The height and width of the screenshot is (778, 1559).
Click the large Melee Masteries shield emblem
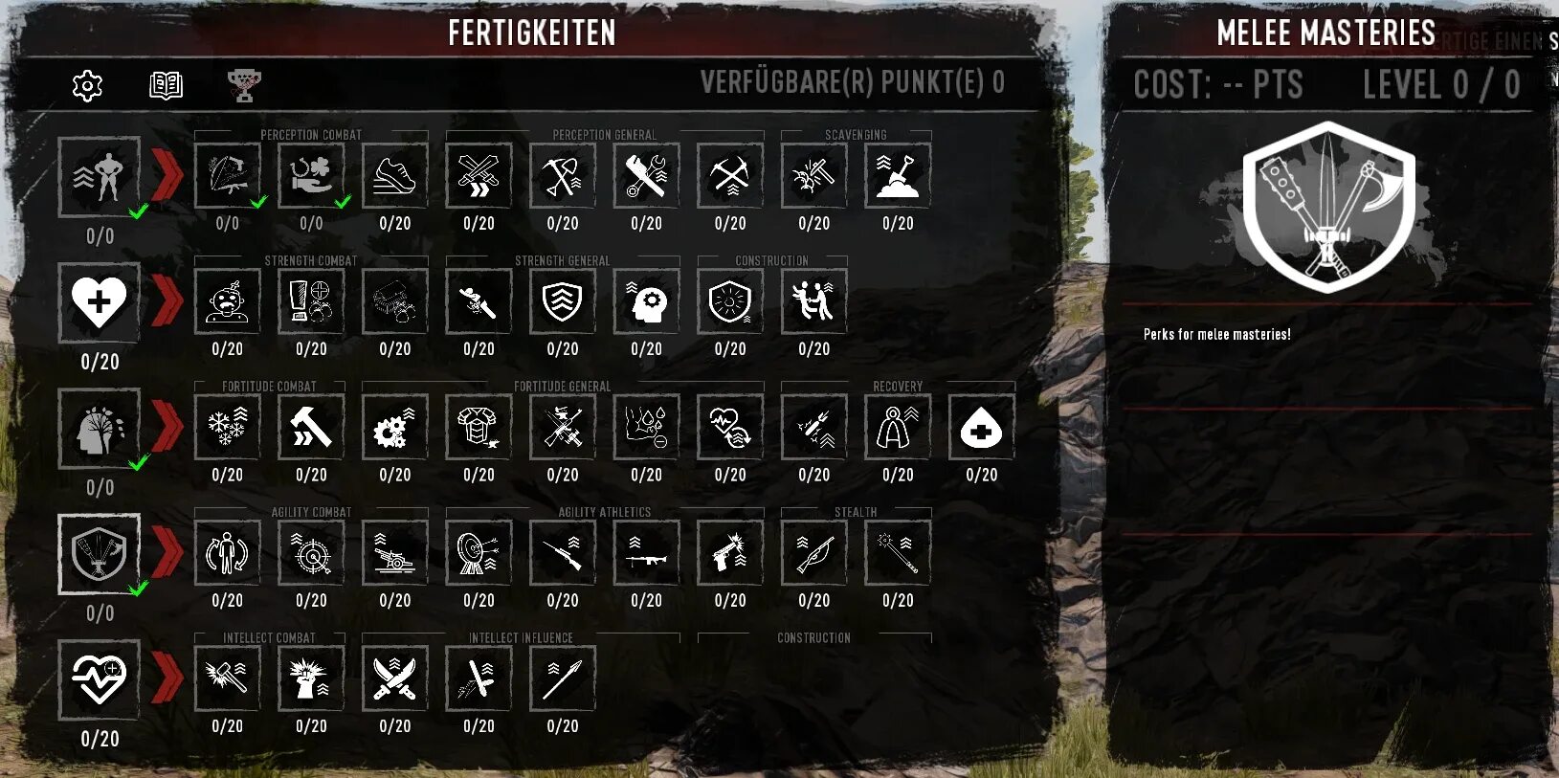(x=1328, y=207)
